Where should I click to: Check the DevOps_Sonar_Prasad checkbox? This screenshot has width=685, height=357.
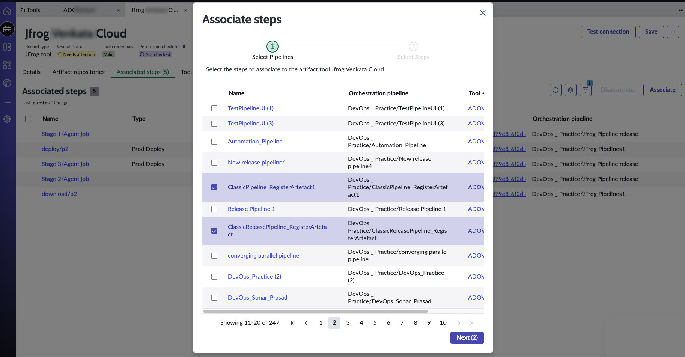(x=214, y=298)
